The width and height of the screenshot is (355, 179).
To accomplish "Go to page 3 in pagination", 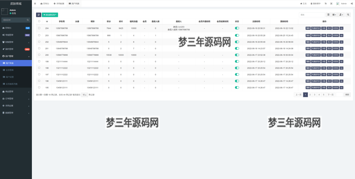I will click(314, 95).
